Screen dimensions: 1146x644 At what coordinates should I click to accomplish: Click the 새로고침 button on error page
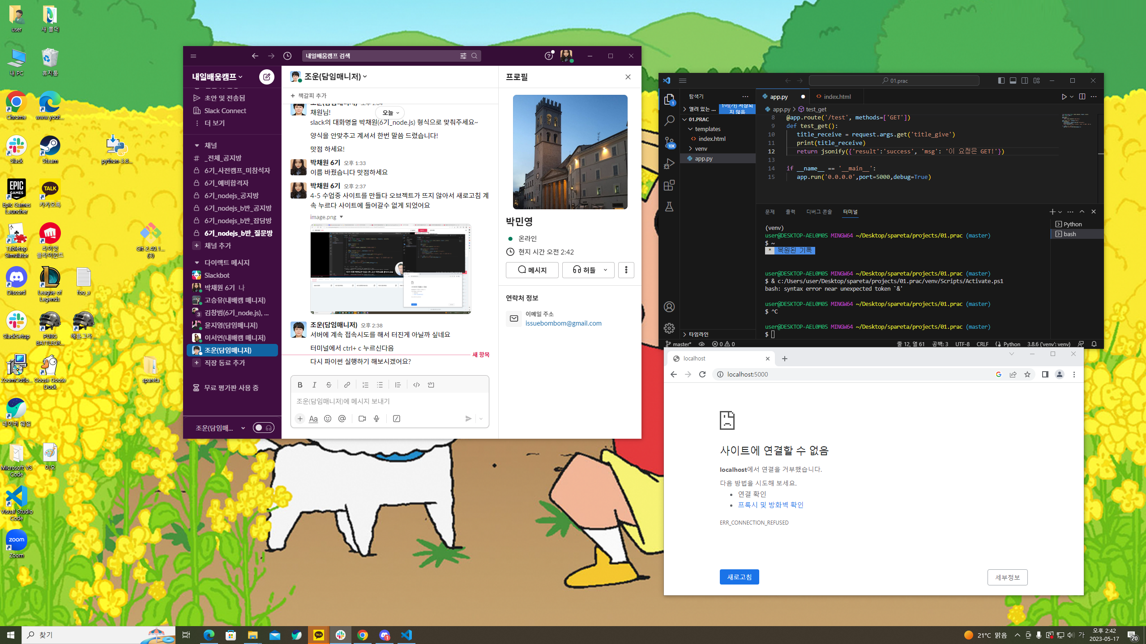739,577
